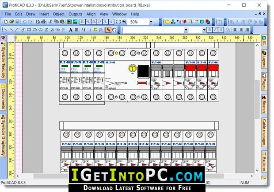The height and width of the screenshot is (192, 274).
Task: Toggle left text alignment
Action: [235, 30]
